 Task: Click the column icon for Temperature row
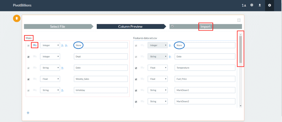(143, 68)
